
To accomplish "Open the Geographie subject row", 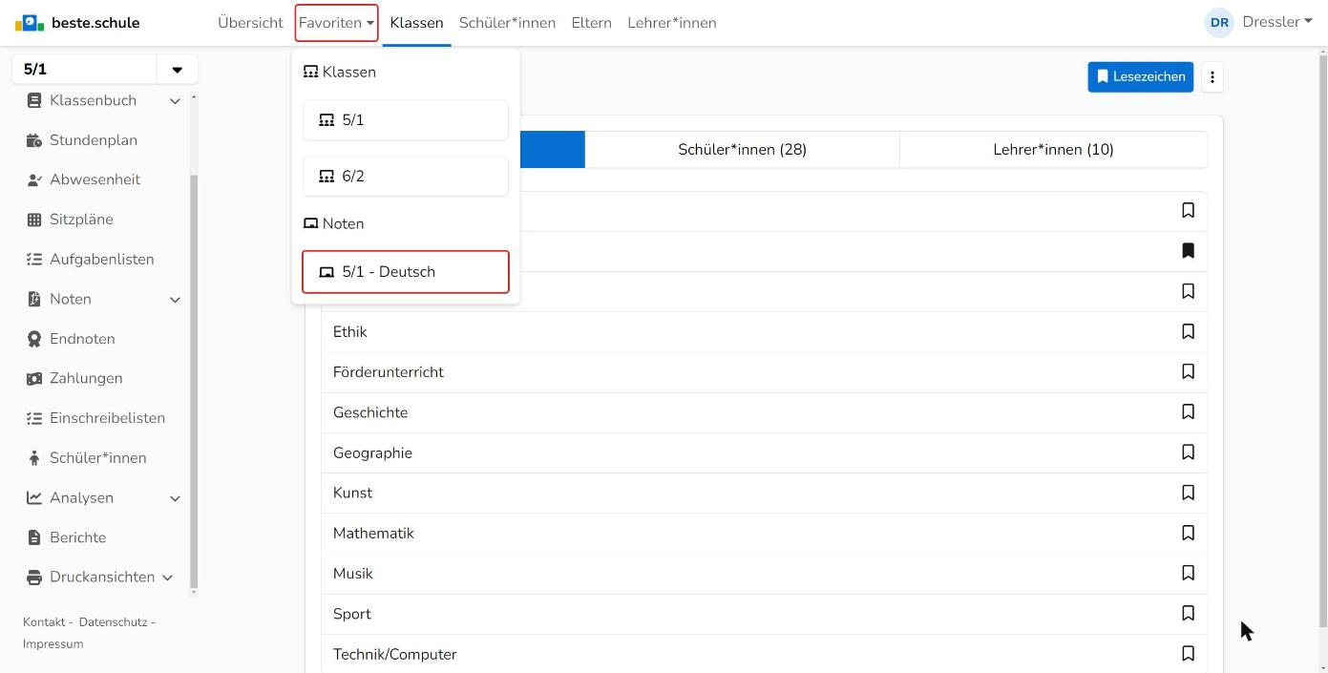I will (764, 452).
